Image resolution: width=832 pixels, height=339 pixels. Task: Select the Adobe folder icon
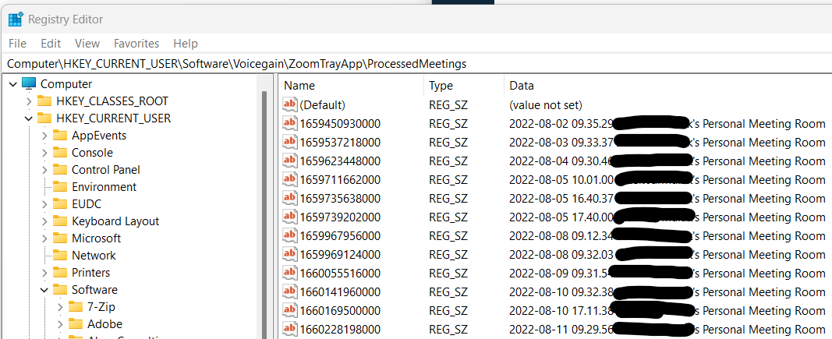point(76,323)
